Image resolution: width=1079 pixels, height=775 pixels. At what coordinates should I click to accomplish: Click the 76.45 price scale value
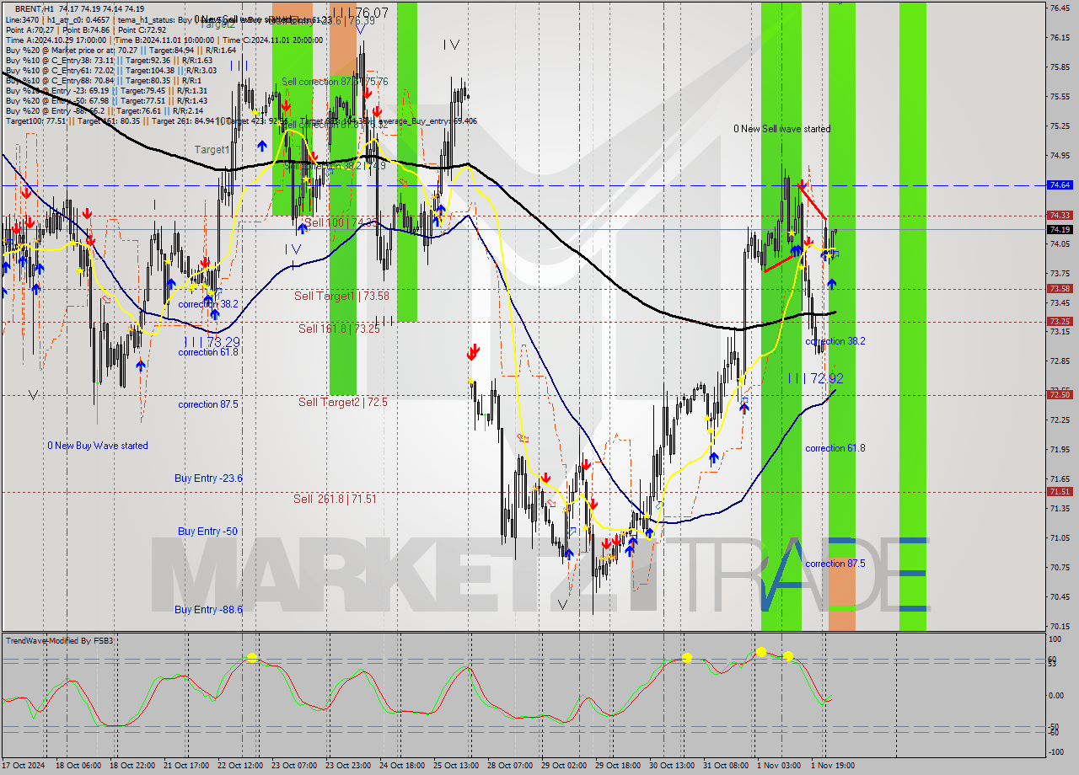tap(1060, 8)
